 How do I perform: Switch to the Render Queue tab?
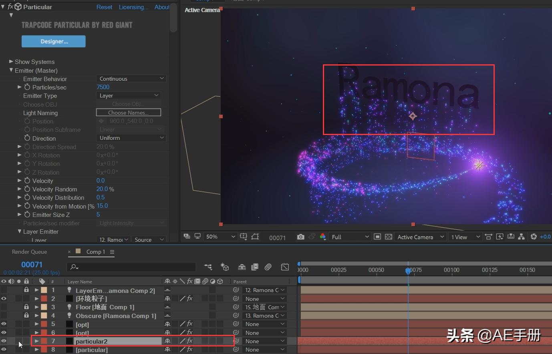(29, 252)
